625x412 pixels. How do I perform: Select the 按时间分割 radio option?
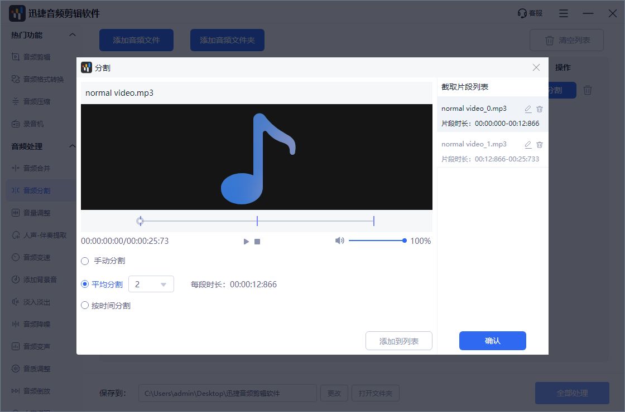click(85, 306)
